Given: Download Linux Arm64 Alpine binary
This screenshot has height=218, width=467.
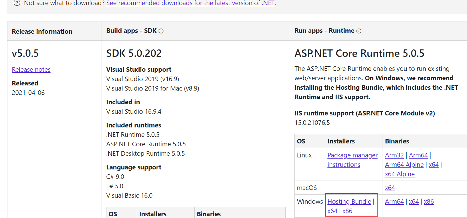Looking at the screenshot, I should tap(404, 165).
